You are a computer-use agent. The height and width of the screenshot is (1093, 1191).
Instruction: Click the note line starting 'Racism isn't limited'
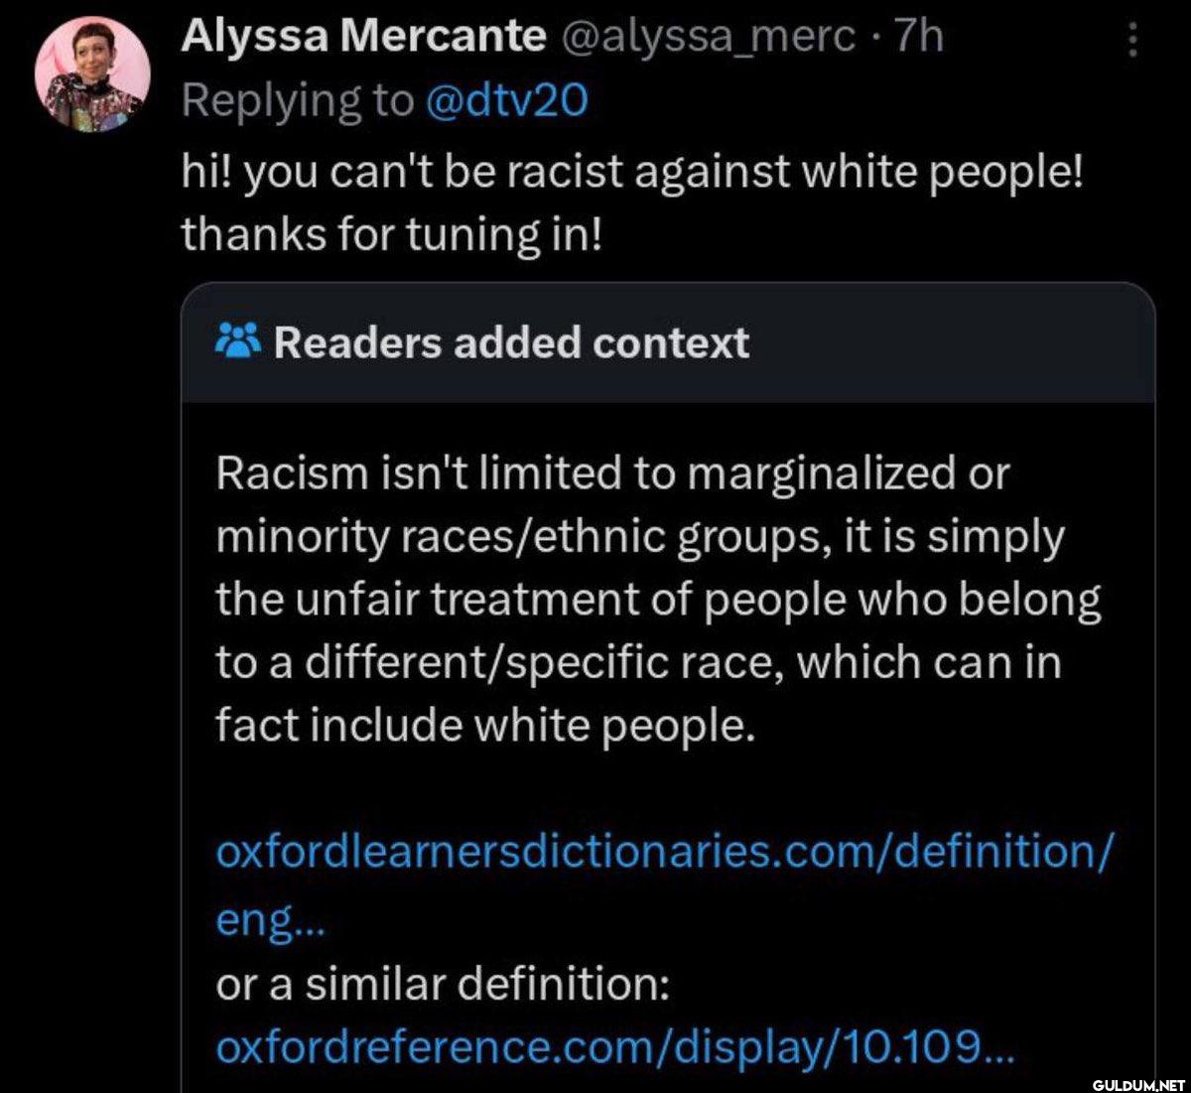pyautogui.click(x=611, y=473)
